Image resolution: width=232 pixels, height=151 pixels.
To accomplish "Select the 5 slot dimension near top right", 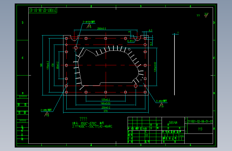I will click(x=129, y=32).
